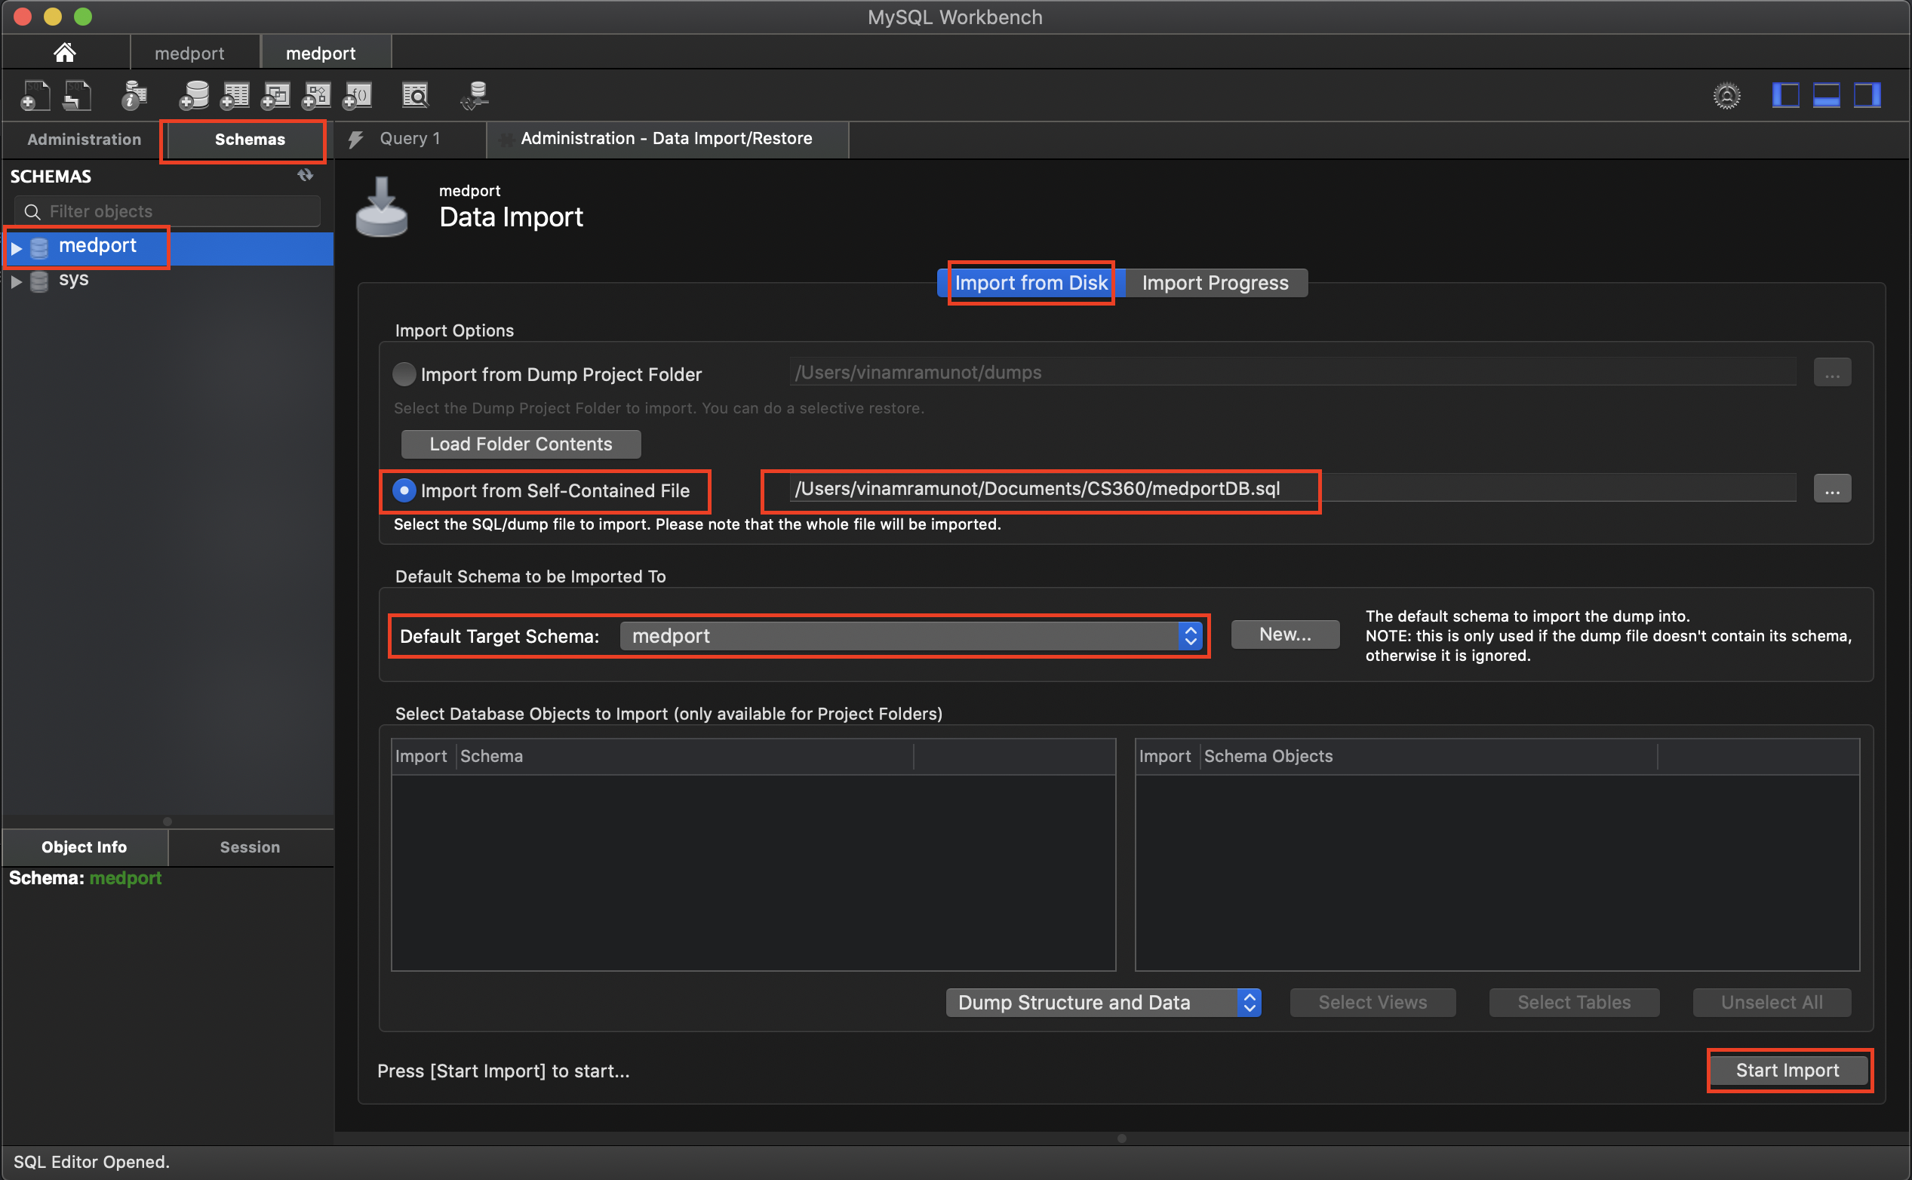
Task: Open the Query 1 tab
Action: [410, 139]
